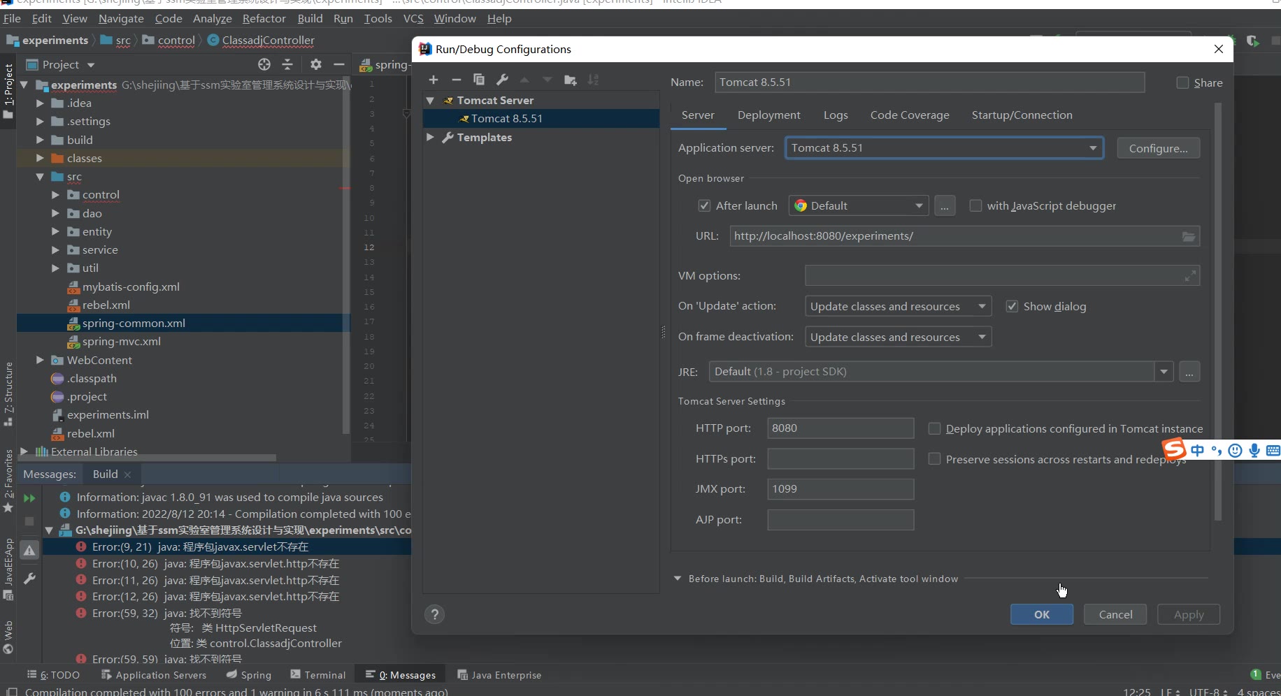Screen dimensions: 1281x696
Task: Expand WebContent folder in Project tree
Action: [x=40, y=360]
